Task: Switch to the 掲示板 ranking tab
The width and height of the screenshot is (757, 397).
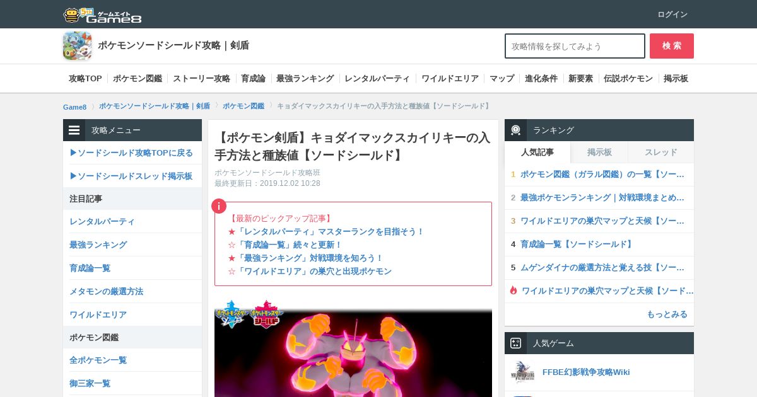Action: point(599,152)
